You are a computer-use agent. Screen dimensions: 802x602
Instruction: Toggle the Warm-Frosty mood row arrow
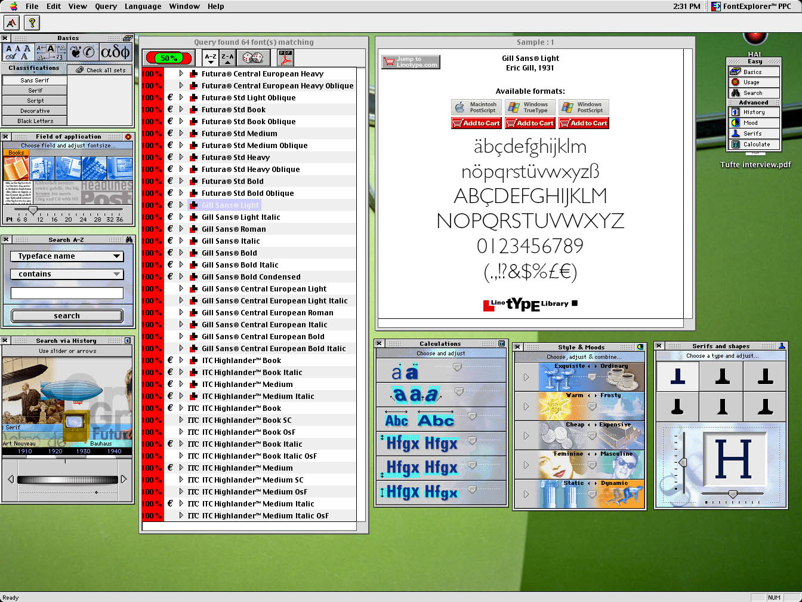click(x=526, y=406)
